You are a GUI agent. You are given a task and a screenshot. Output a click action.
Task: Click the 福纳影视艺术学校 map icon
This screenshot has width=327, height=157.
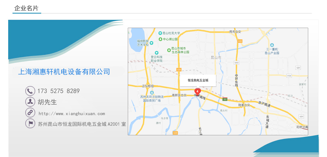(x=152, y=43)
